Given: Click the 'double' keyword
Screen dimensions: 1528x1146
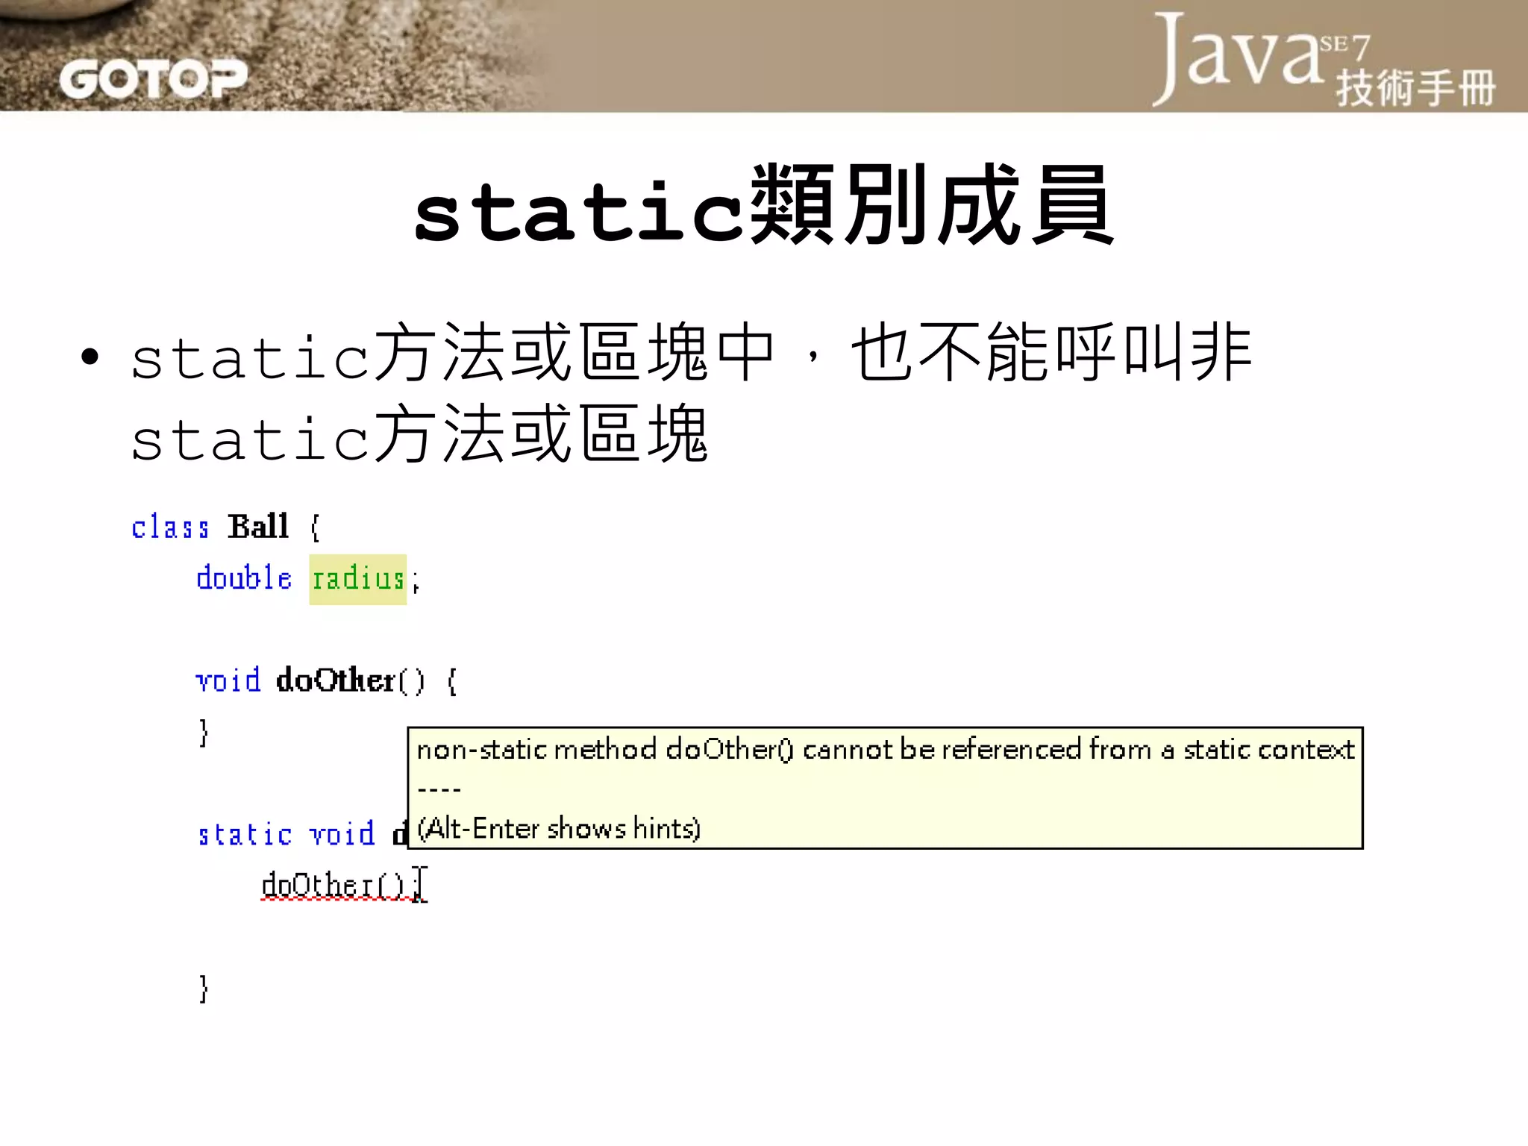Looking at the screenshot, I should point(244,578).
